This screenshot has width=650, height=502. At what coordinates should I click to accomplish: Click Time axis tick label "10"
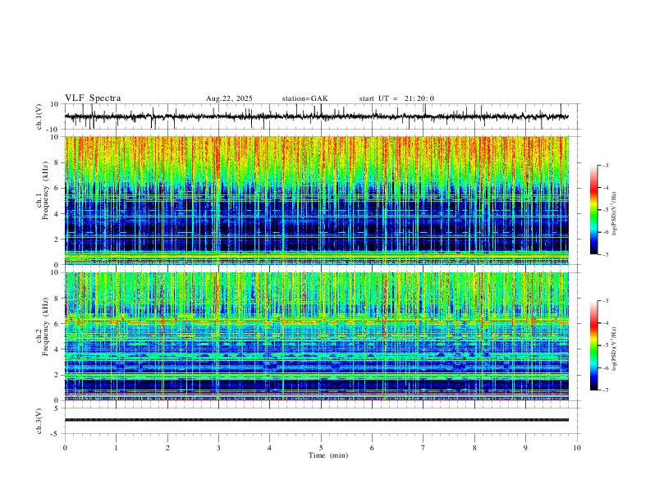577,448
